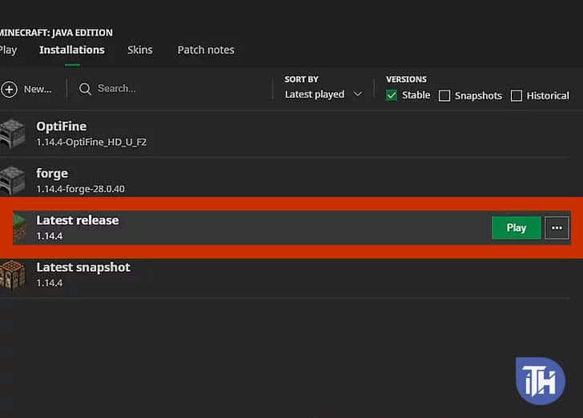Click the New installation text label
This screenshot has width=583, height=418.
pos(38,89)
